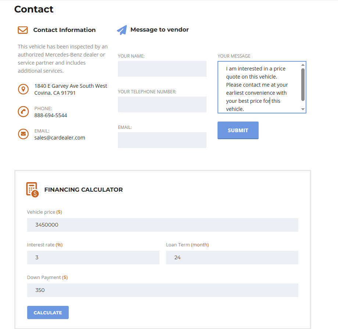Image resolution: width=338 pixels, height=329 pixels.
Task: Click the financing calculator dollar icon
Action: [x=32, y=189]
